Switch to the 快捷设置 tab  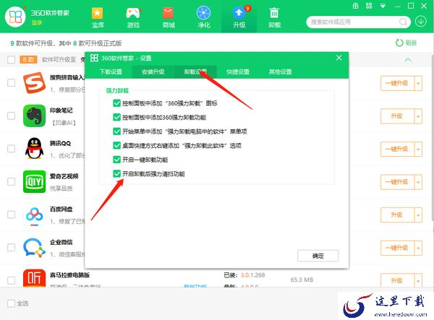[x=238, y=72]
